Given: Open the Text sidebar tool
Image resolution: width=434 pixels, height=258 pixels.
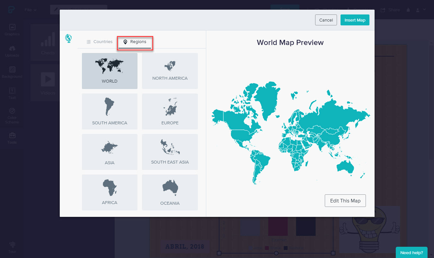Looking at the screenshot, I should [x=12, y=93].
